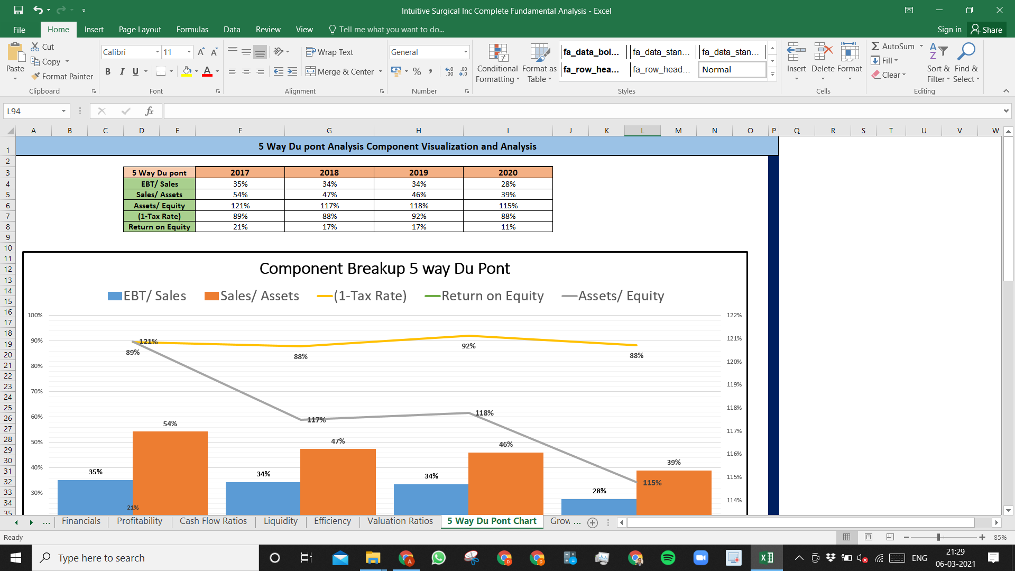Open the General number format dropdown

coord(466,52)
